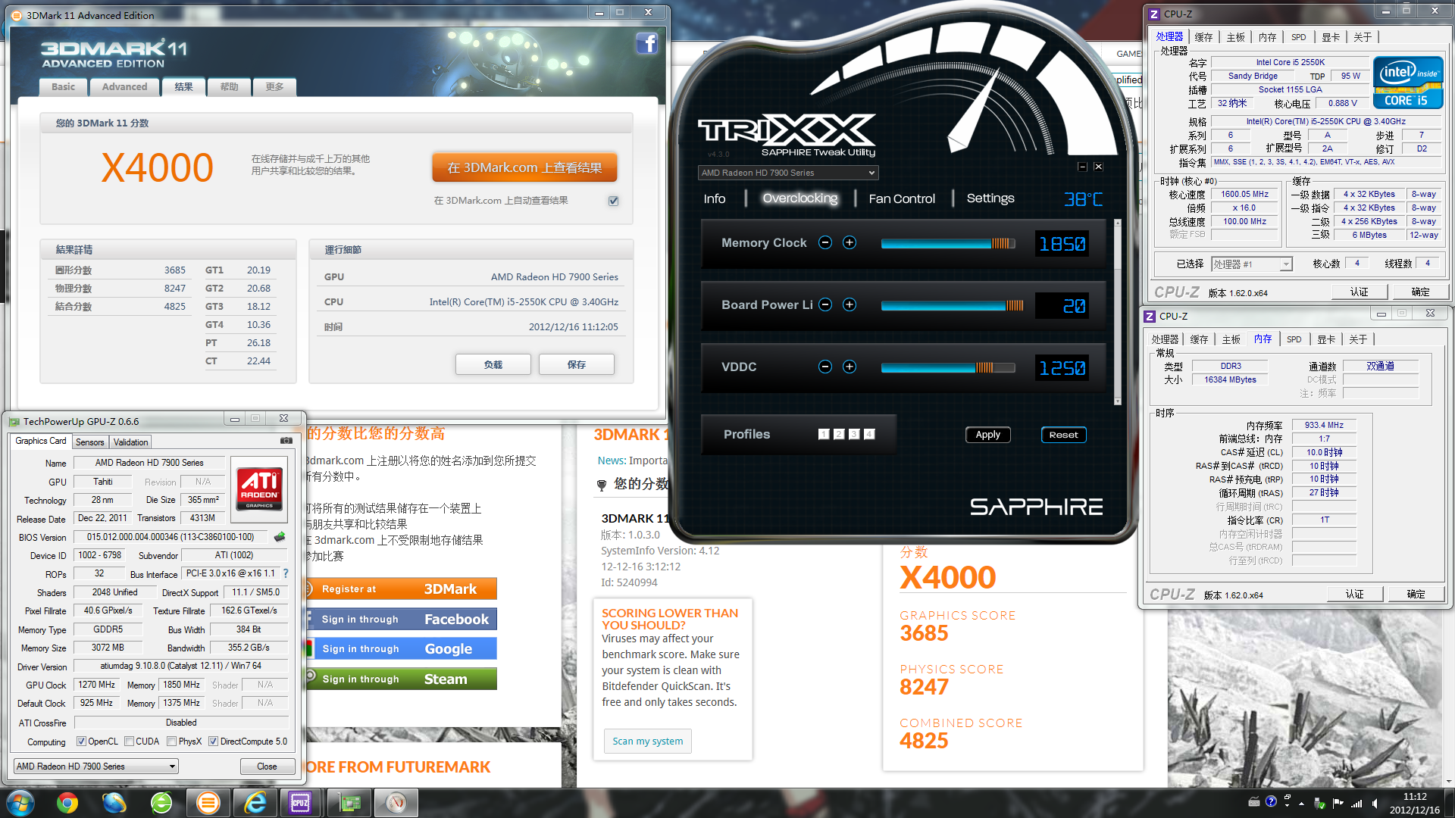Click 保存 button in 3DMark results

point(577,364)
